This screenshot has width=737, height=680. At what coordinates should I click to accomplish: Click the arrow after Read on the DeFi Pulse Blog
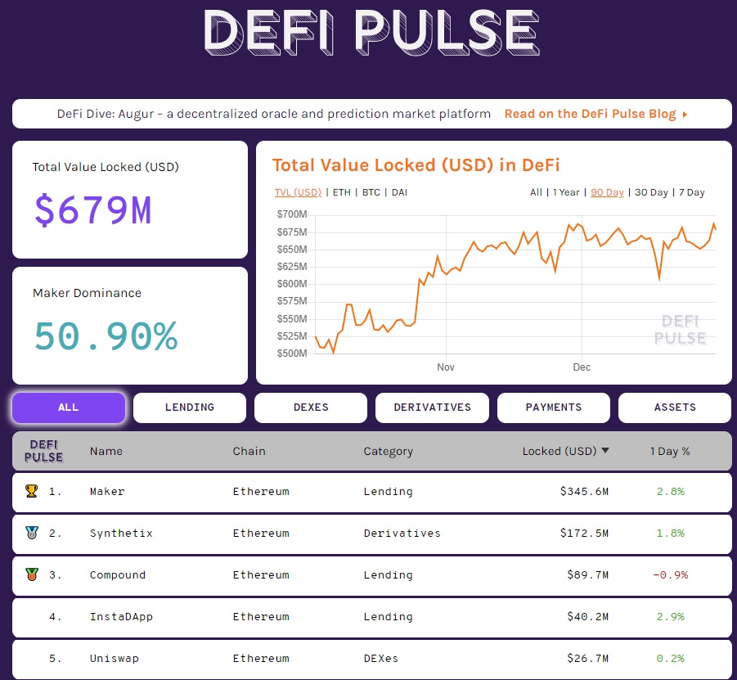(685, 115)
